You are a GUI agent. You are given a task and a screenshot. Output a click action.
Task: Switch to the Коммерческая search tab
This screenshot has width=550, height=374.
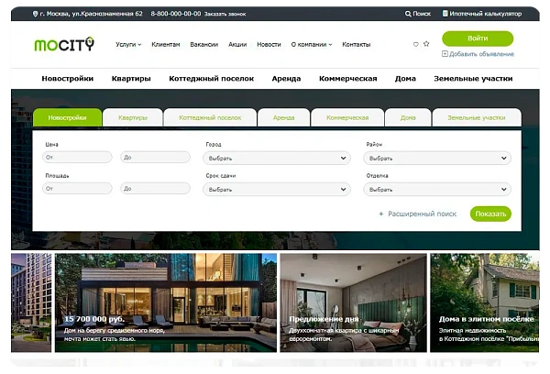pyautogui.click(x=347, y=117)
